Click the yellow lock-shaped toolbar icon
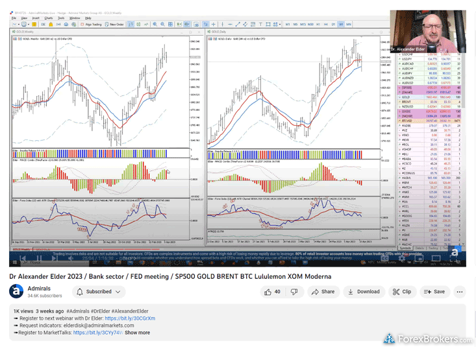Viewport: 476px width, 347px height. point(51,24)
